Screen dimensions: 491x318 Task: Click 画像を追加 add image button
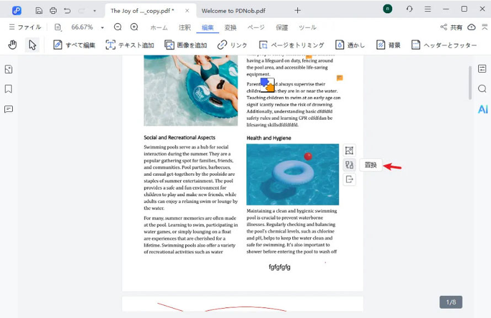(186, 45)
